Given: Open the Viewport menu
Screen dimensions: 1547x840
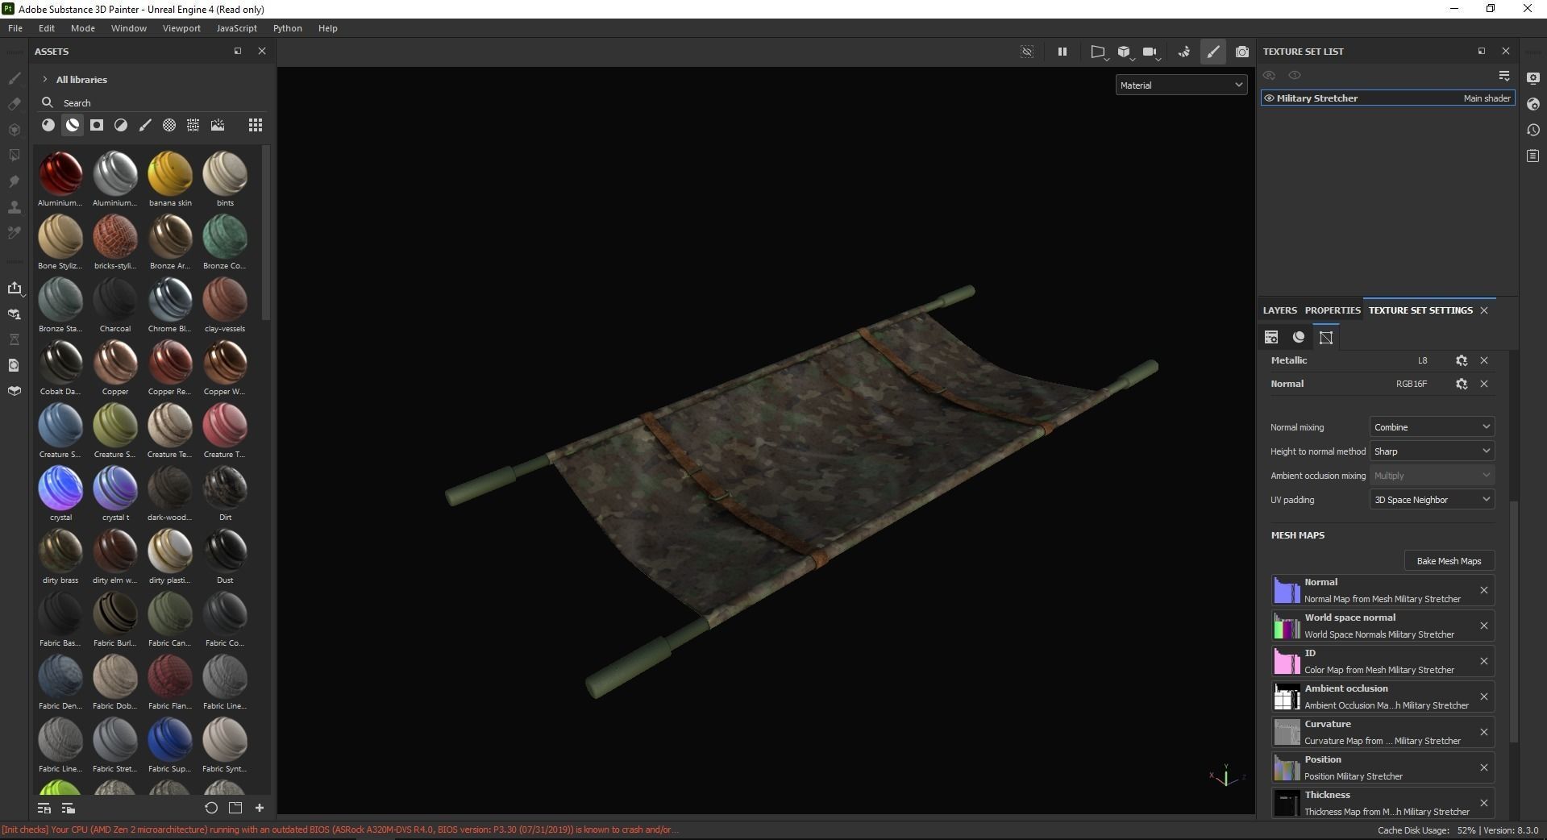Looking at the screenshot, I should pyautogui.click(x=181, y=28).
